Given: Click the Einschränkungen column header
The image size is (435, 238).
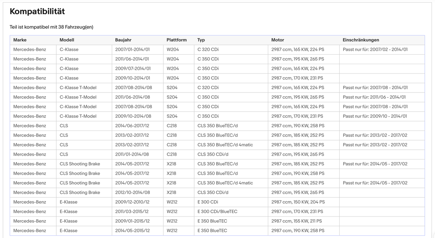Looking at the screenshot, I should point(361,40).
